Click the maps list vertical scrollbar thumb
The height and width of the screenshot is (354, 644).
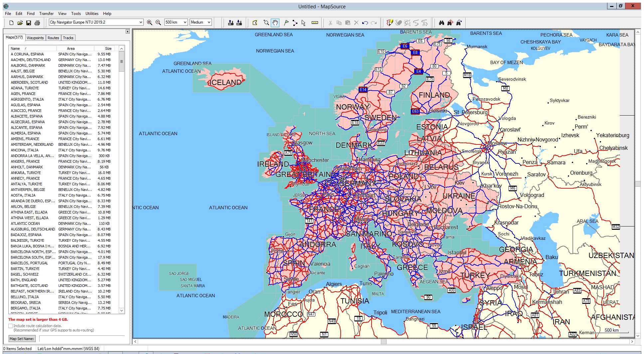click(x=121, y=61)
